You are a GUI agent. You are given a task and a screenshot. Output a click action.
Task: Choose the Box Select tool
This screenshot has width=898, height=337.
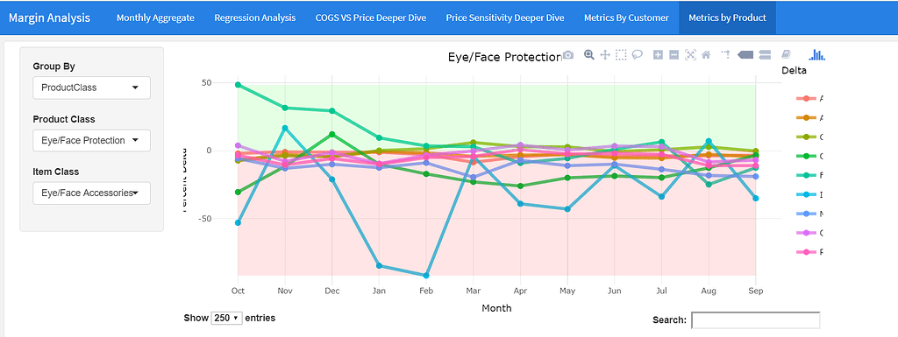pyautogui.click(x=621, y=55)
